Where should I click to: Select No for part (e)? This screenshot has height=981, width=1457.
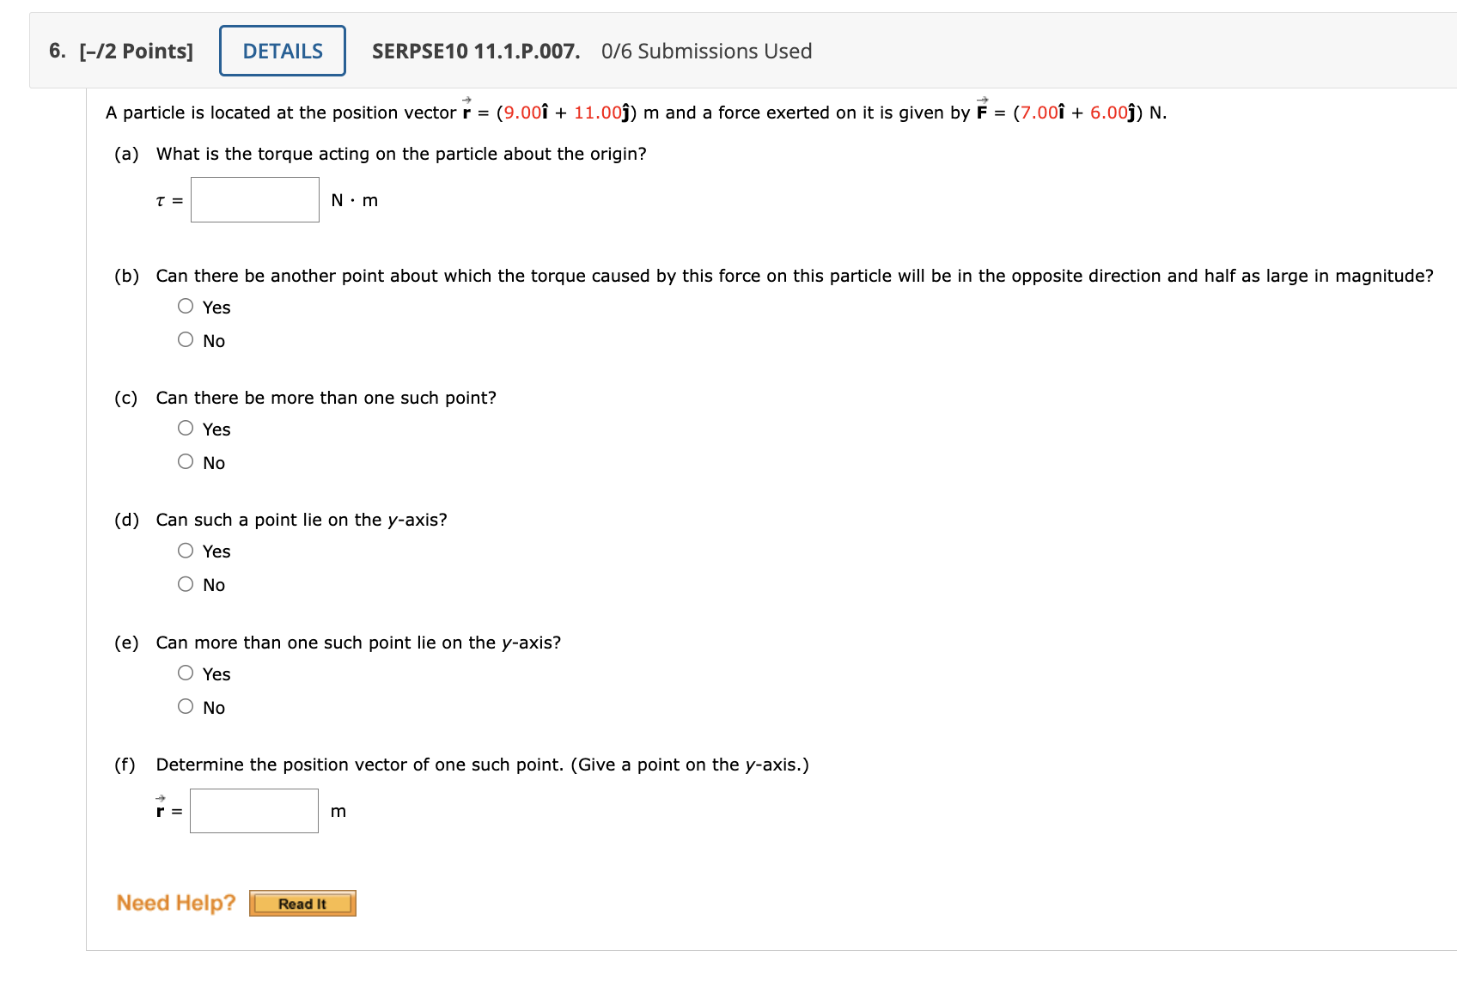pyautogui.click(x=186, y=705)
